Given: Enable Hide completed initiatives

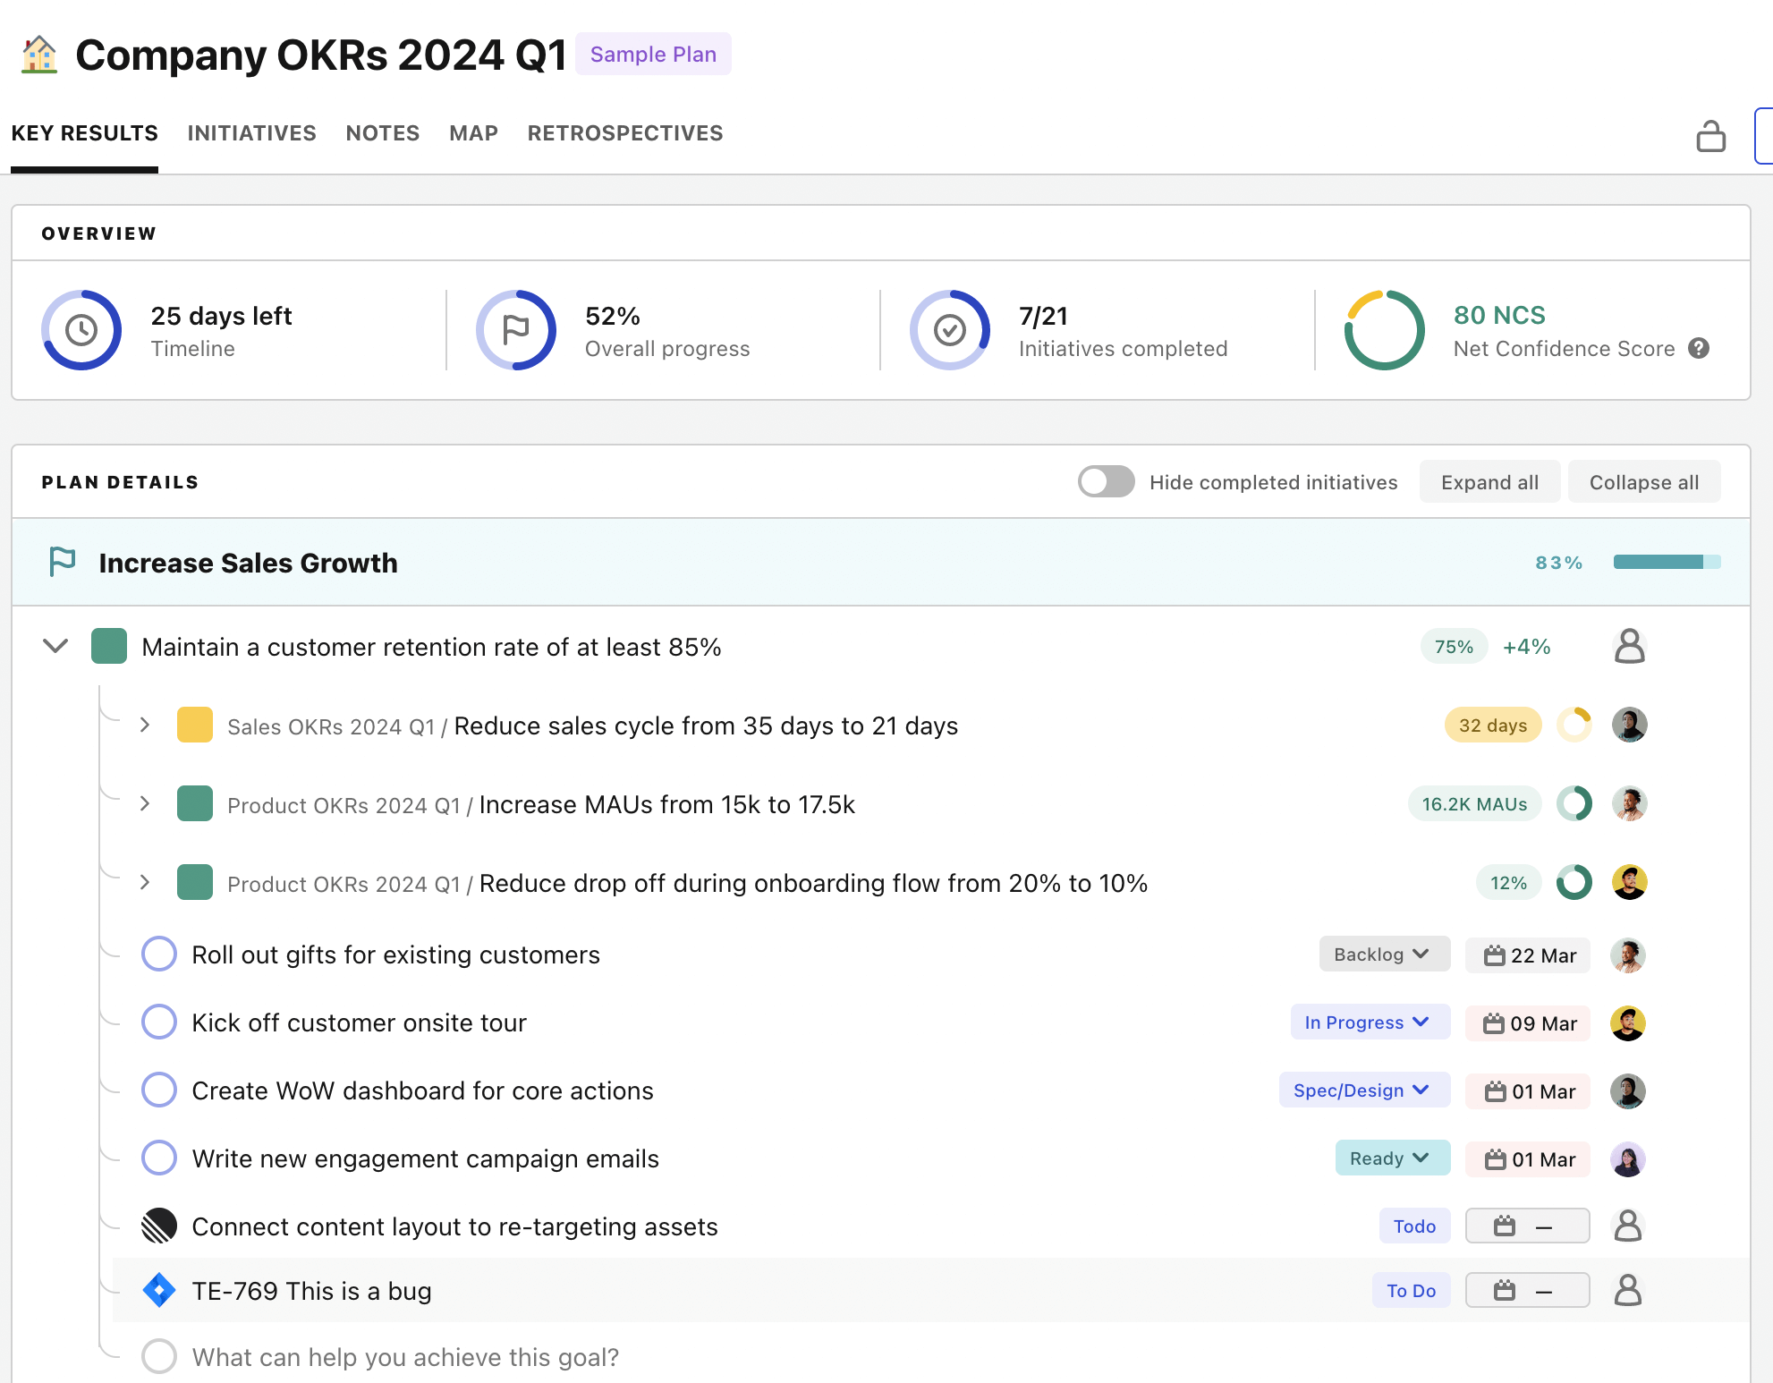Looking at the screenshot, I should [x=1106, y=481].
